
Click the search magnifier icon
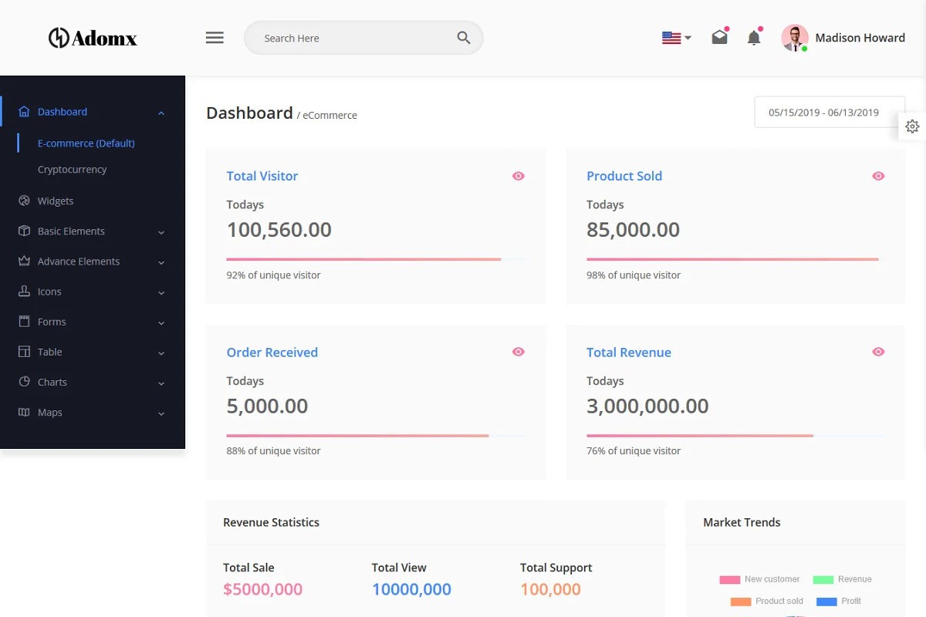pyautogui.click(x=463, y=38)
